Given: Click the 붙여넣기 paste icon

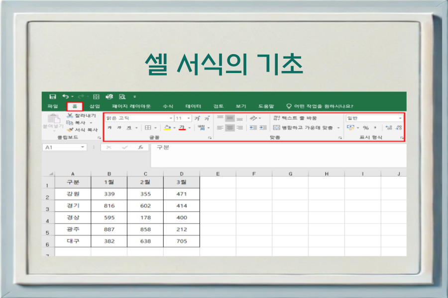Looking at the screenshot, I should coord(53,119).
